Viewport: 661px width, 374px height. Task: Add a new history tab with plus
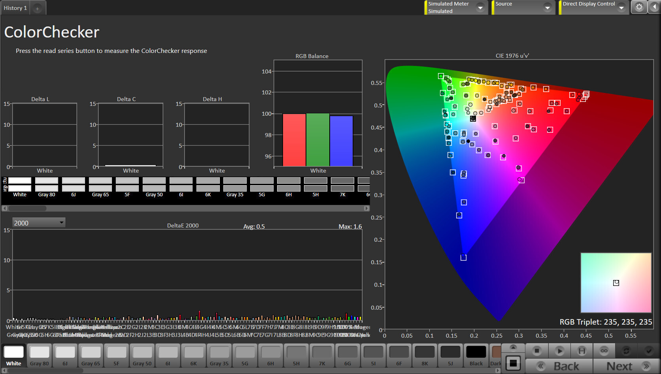coord(37,8)
